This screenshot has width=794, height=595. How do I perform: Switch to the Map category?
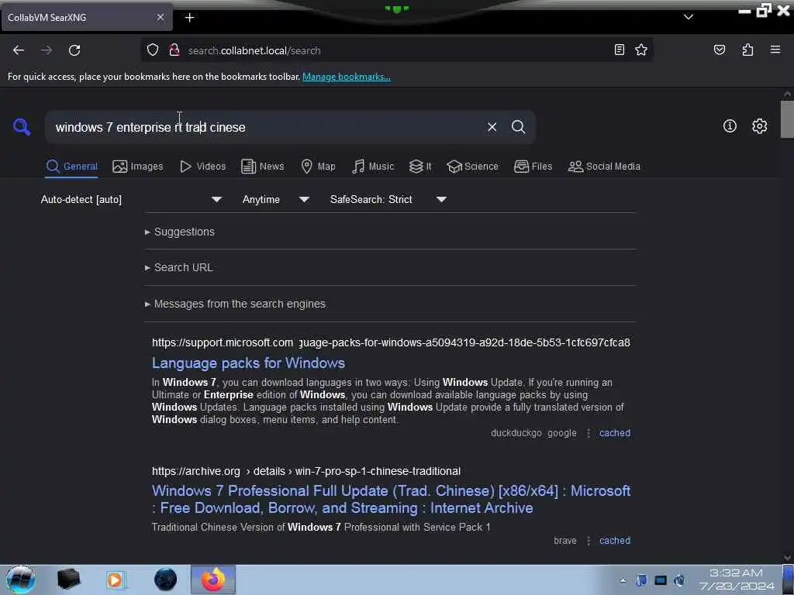coord(318,167)
